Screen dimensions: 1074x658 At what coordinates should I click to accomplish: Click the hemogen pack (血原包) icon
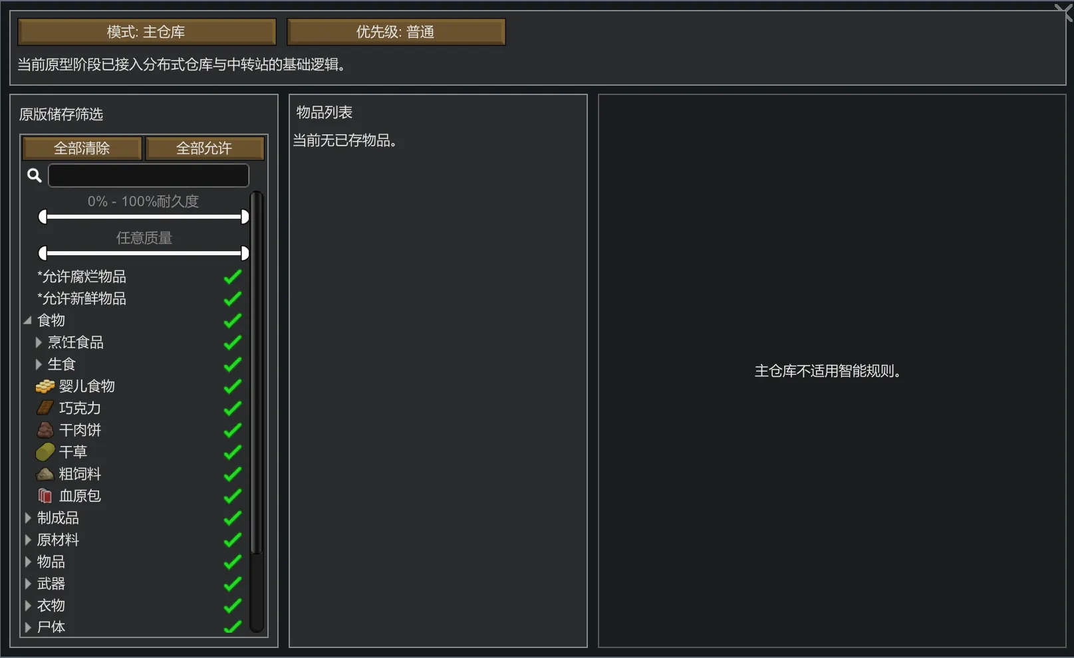[x=45, y=496]
